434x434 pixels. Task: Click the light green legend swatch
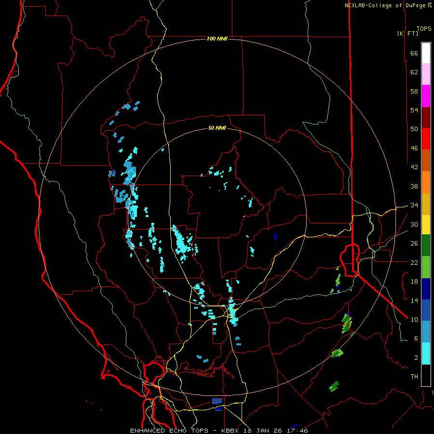tap(426, 267)
